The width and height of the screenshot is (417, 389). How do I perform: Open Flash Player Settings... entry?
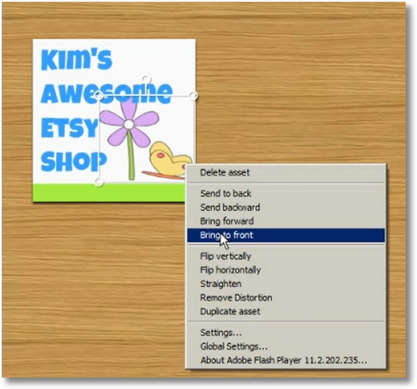pos(285,333)
